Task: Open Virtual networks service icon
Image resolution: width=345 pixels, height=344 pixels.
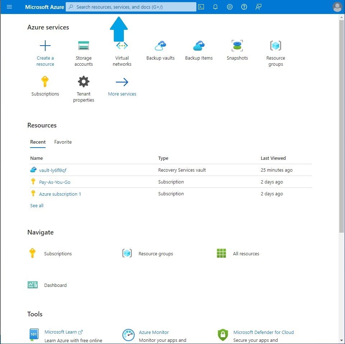Action: 122,46
